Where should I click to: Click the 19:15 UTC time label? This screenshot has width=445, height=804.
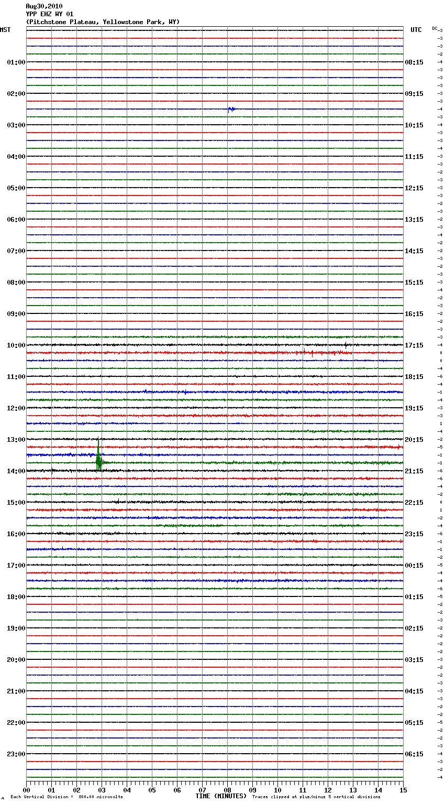tap(414, 408)
